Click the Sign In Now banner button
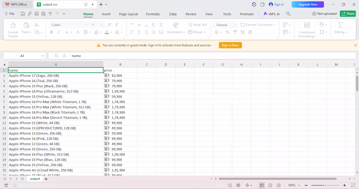Viewport: 359px width, 189px height. [x=230, y=45]
